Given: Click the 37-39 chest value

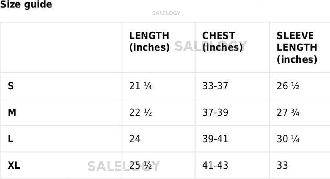Looking at the screenshot, I should click(215, 112).
